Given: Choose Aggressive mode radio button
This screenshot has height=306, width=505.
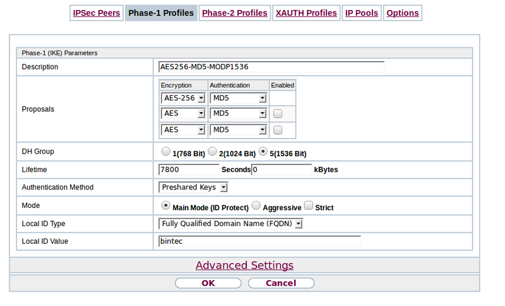Looking at the screenshot, I should [x=256, y=206].
